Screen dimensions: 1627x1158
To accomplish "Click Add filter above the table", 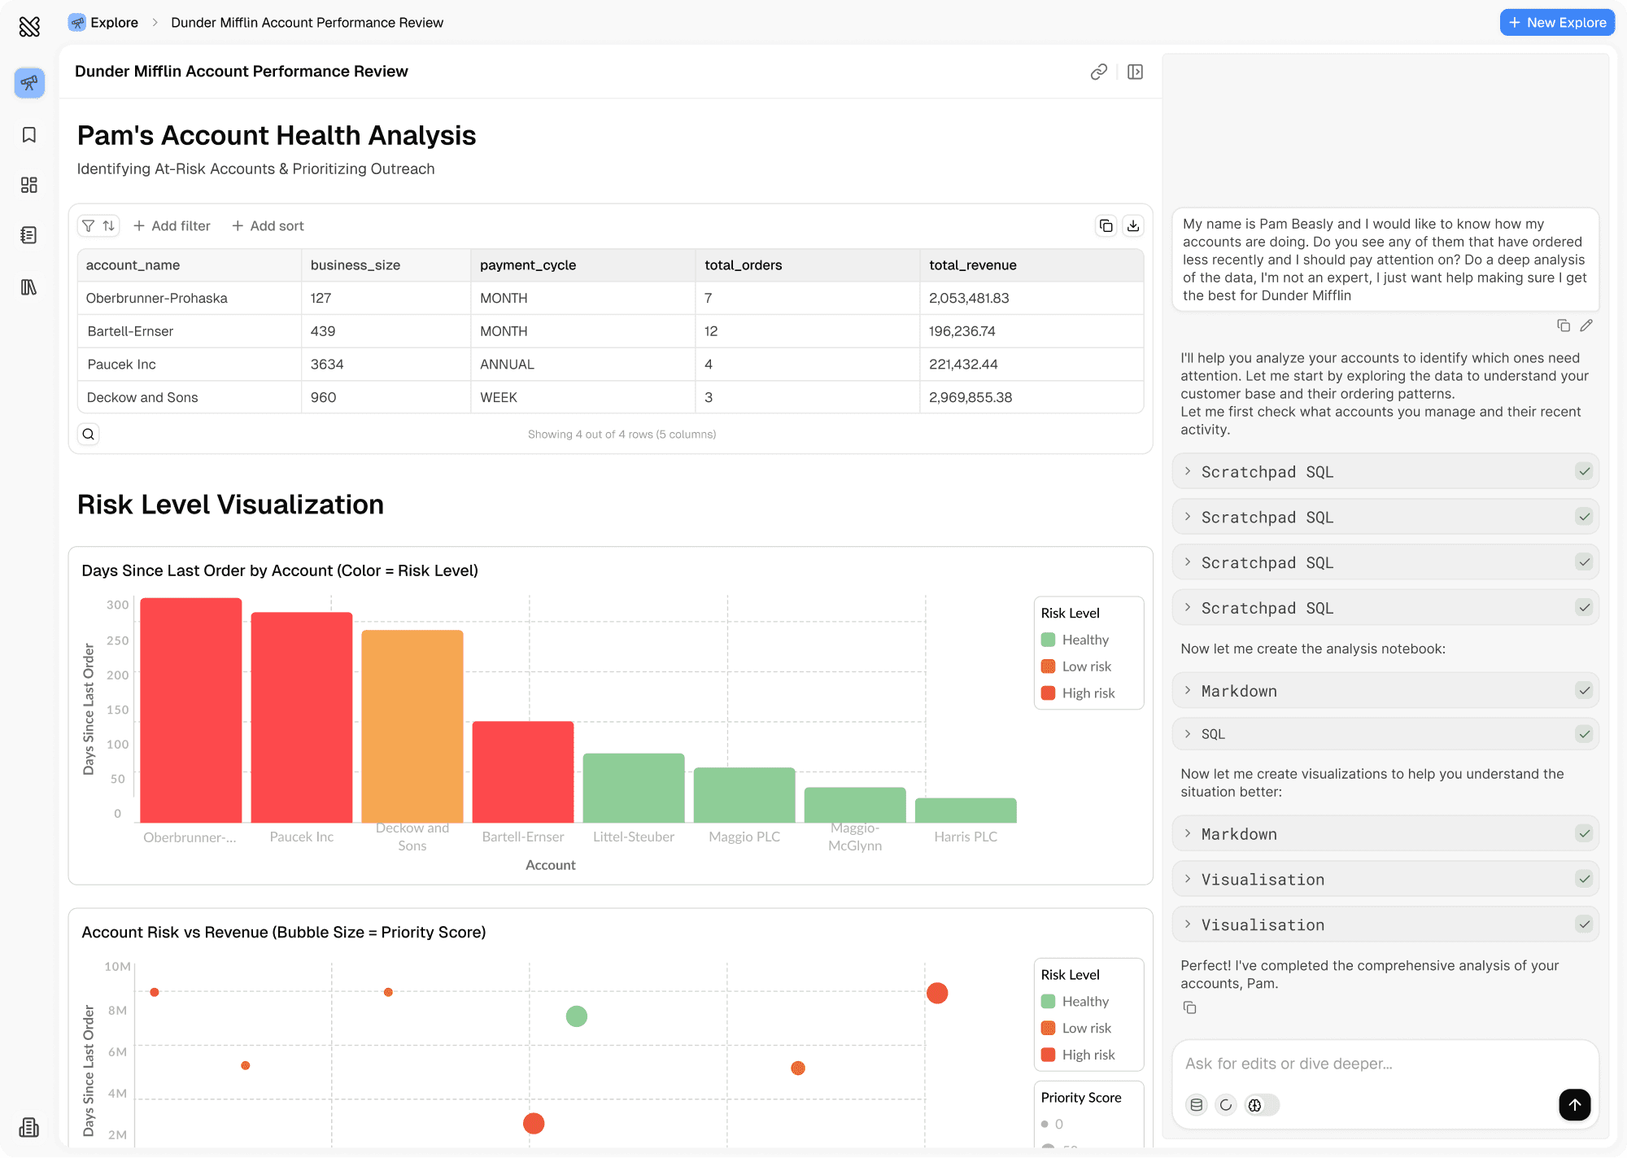I will pos(172,225).
